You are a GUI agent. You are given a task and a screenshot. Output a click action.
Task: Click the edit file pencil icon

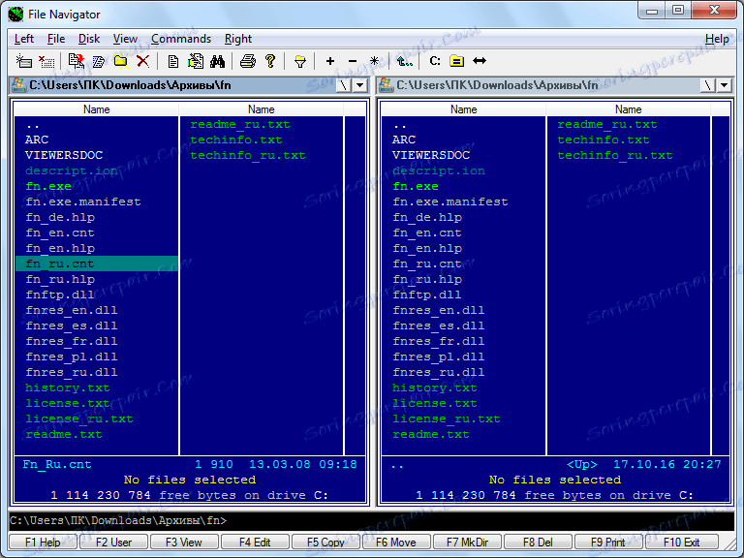(x=196, y=61)
